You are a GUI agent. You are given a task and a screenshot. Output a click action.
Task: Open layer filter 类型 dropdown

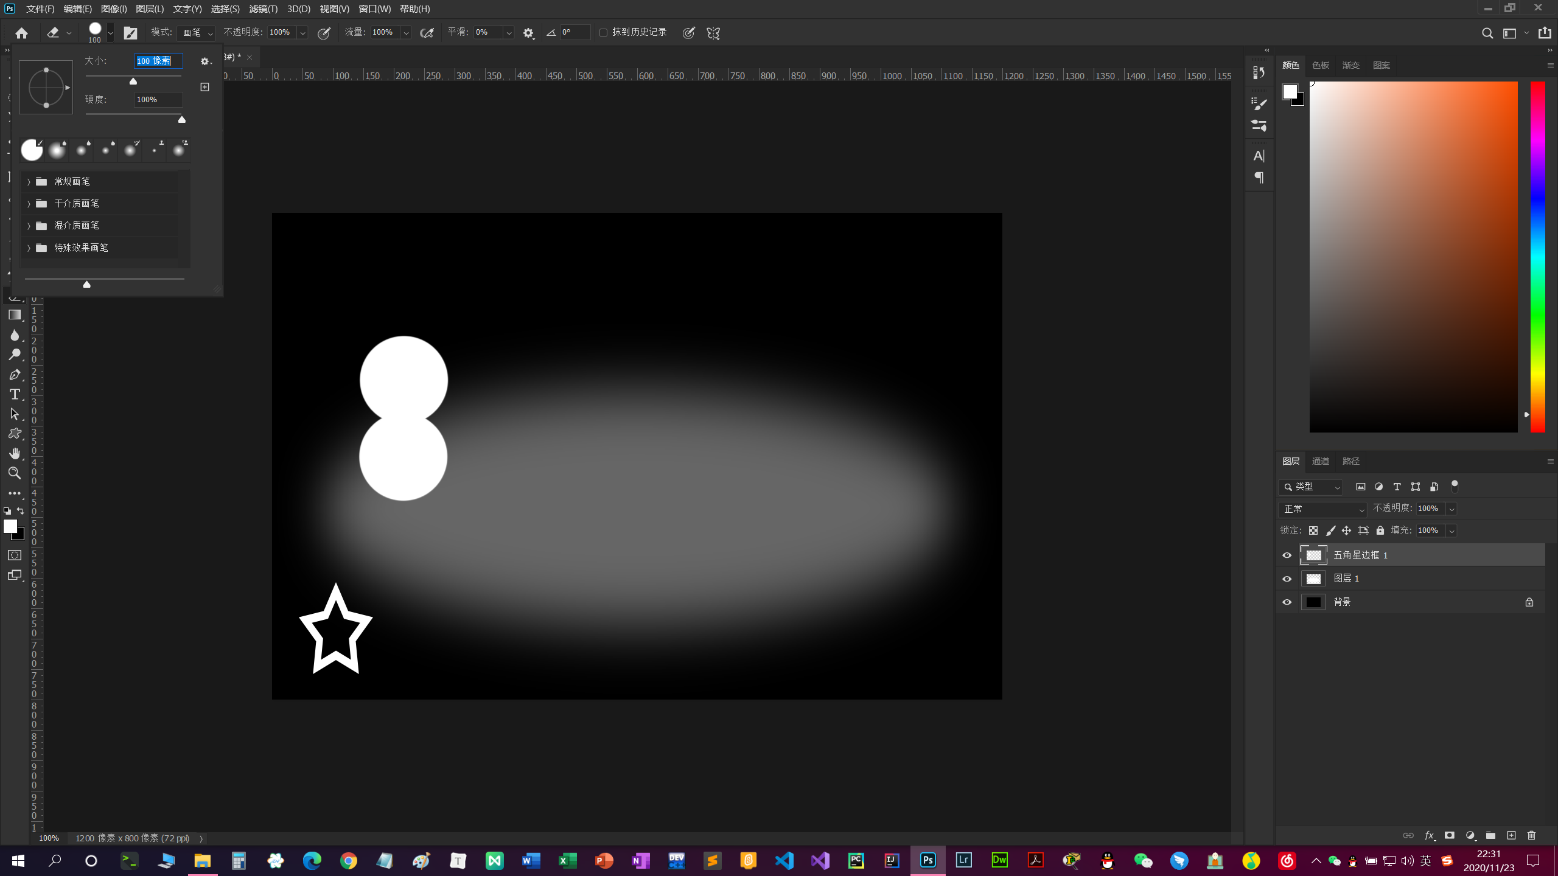point(1311,487)
